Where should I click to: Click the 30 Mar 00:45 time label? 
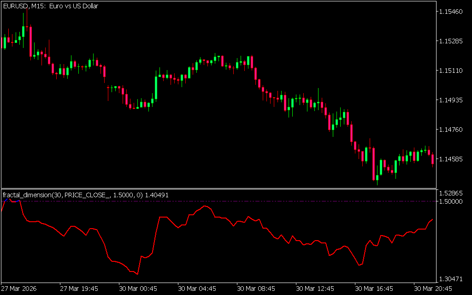click(138, 289)
